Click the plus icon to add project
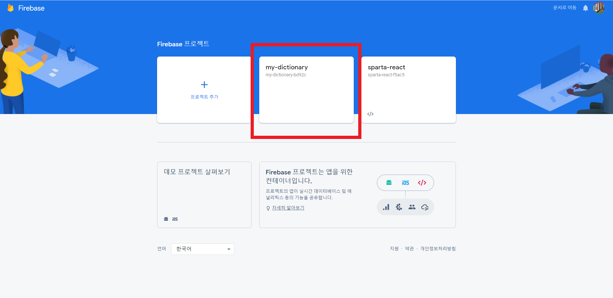 tap(204, 85)
